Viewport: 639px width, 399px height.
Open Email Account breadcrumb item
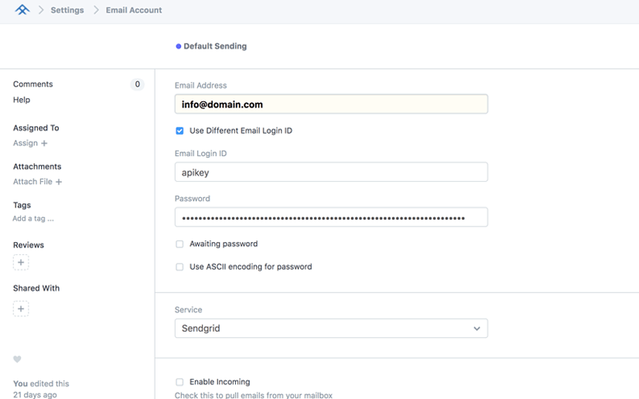(134, 10)
